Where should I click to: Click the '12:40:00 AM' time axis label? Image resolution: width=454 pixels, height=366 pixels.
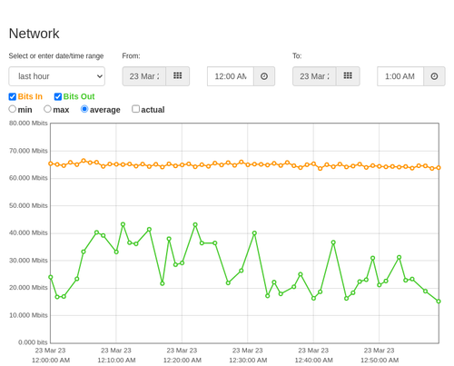pos(313,361)
